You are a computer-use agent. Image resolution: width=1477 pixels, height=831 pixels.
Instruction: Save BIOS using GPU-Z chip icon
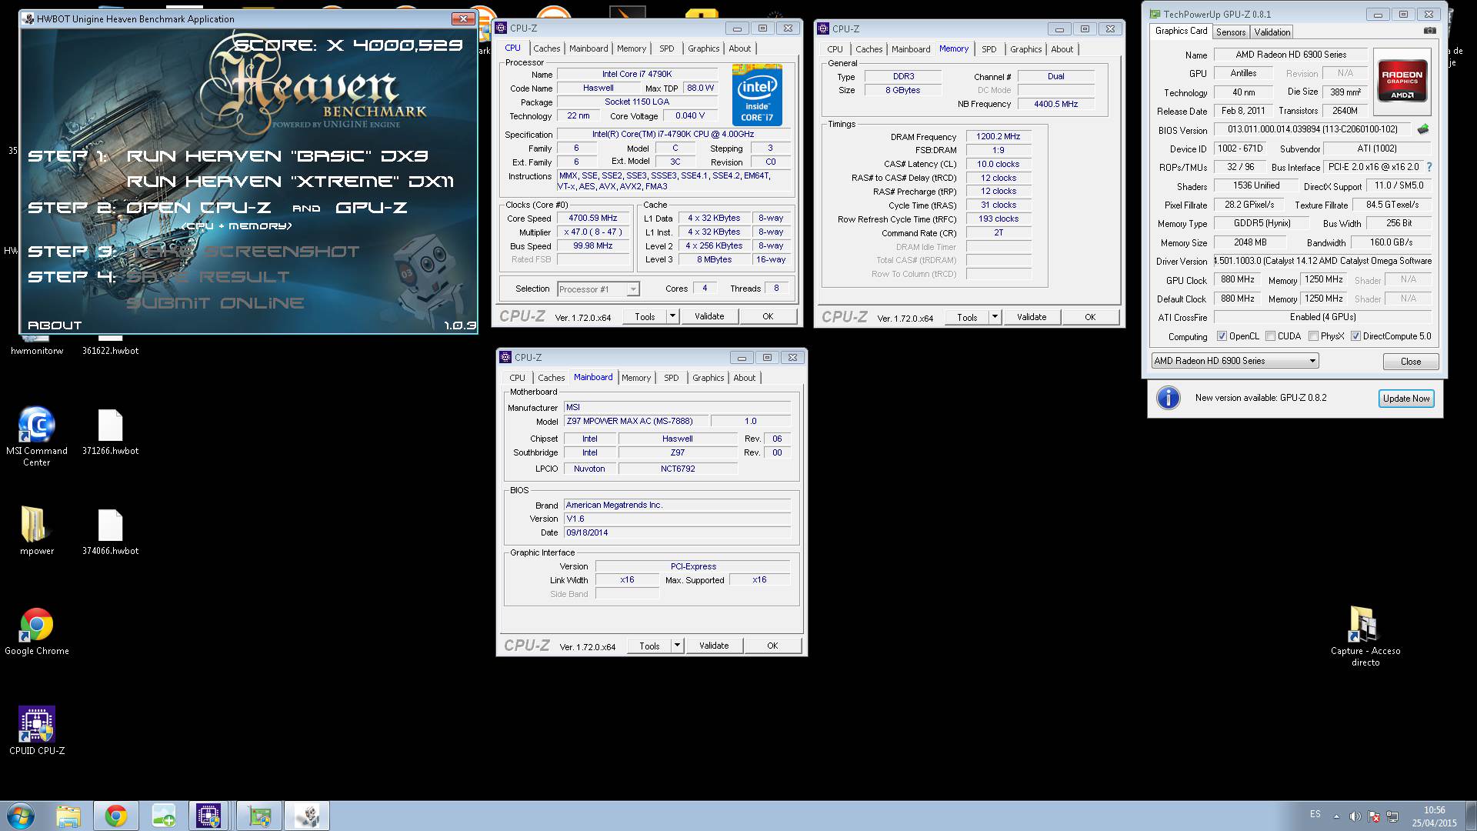click(1422, 129)
